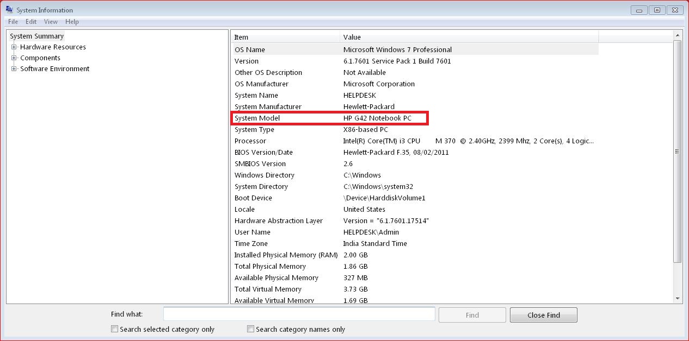Open the Edit menu
This screenshot has height=341, width=689.
[x=30, y=22]
